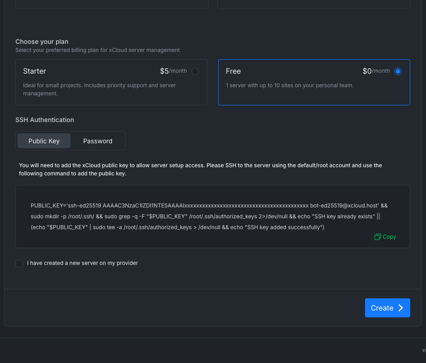Click the green Copy icon
The height and width of the screenshot is (363, 426).
(377, 237)
